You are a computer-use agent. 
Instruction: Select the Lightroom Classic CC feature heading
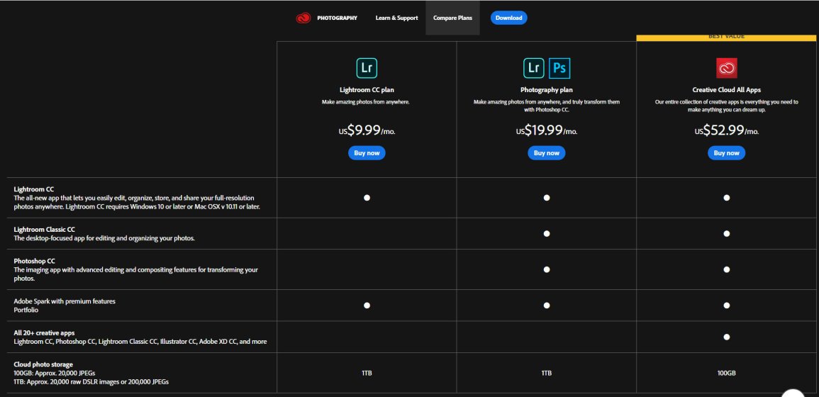[44, 230]
